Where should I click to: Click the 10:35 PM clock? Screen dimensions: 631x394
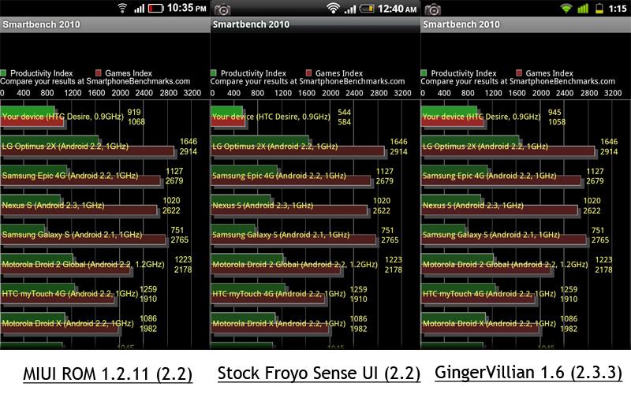(187, 8)
